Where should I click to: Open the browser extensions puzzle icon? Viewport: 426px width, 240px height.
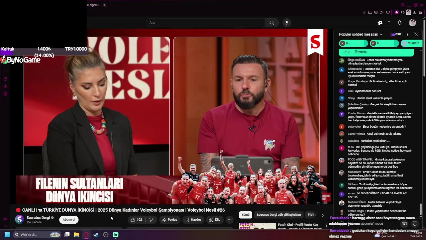point(402,12)
